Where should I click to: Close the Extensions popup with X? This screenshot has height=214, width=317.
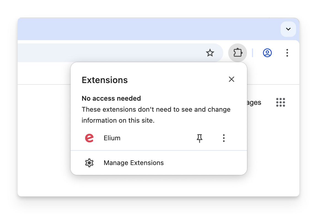click(x=232, y=79)
